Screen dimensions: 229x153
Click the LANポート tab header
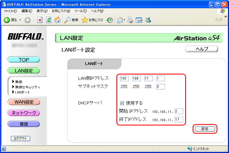tap(94, 64)
